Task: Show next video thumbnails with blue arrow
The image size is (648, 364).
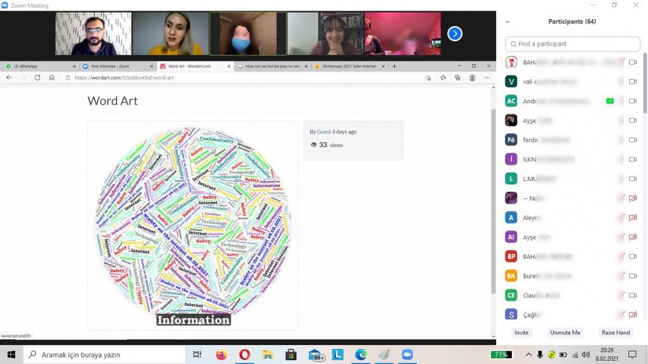Action: (454, 34)
